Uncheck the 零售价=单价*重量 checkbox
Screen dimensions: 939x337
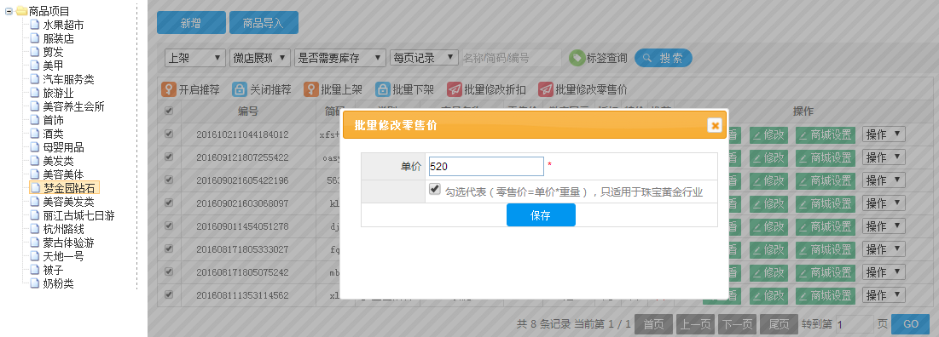click(435, 189)
